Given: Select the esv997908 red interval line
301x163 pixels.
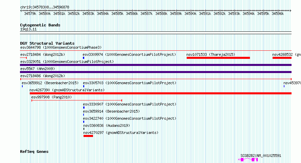Looking at the screenshot, I should coord(77,100).
